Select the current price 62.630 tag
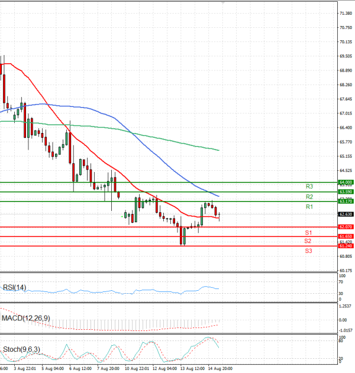The image size is (355, 373). pos(346,215)
